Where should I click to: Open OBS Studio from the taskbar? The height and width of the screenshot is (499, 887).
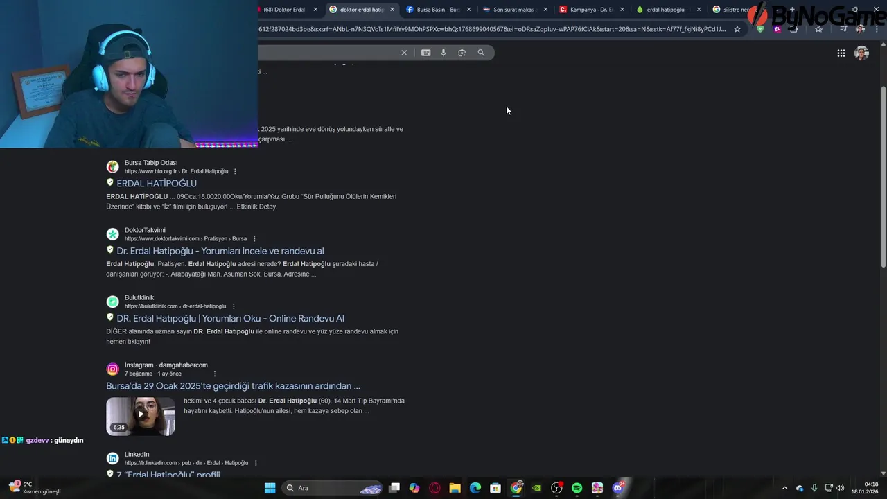click(556, 488)
